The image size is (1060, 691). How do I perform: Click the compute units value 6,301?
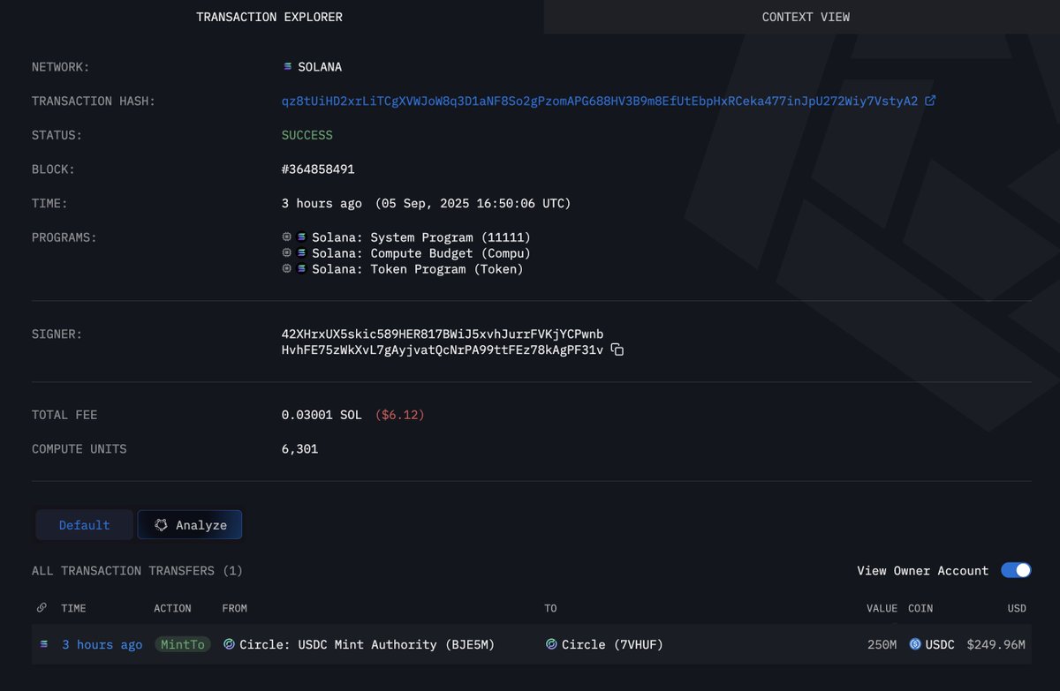point(299,449)
